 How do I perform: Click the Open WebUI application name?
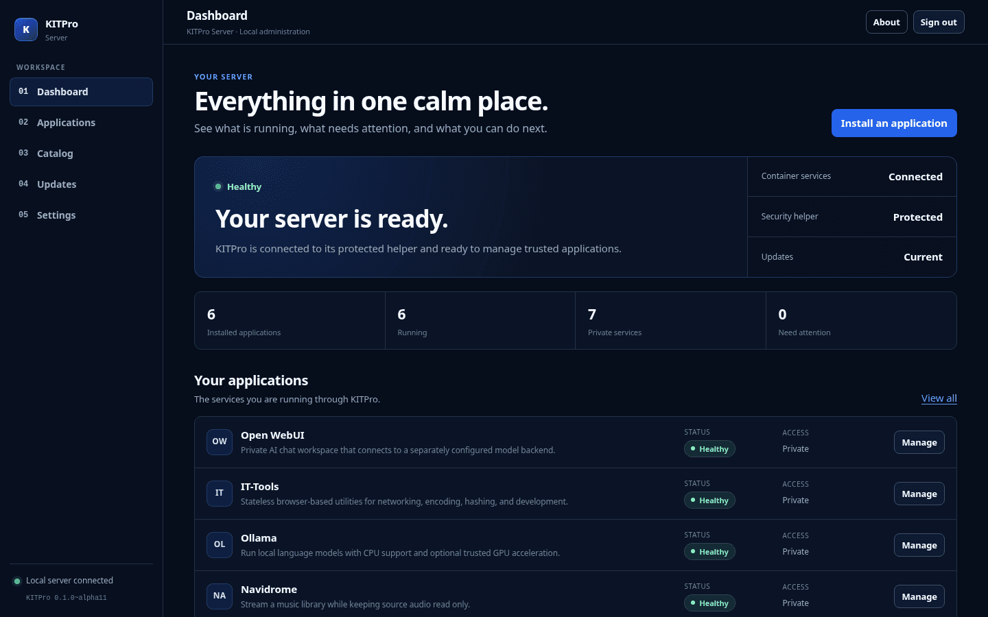(x=272, y=435)
